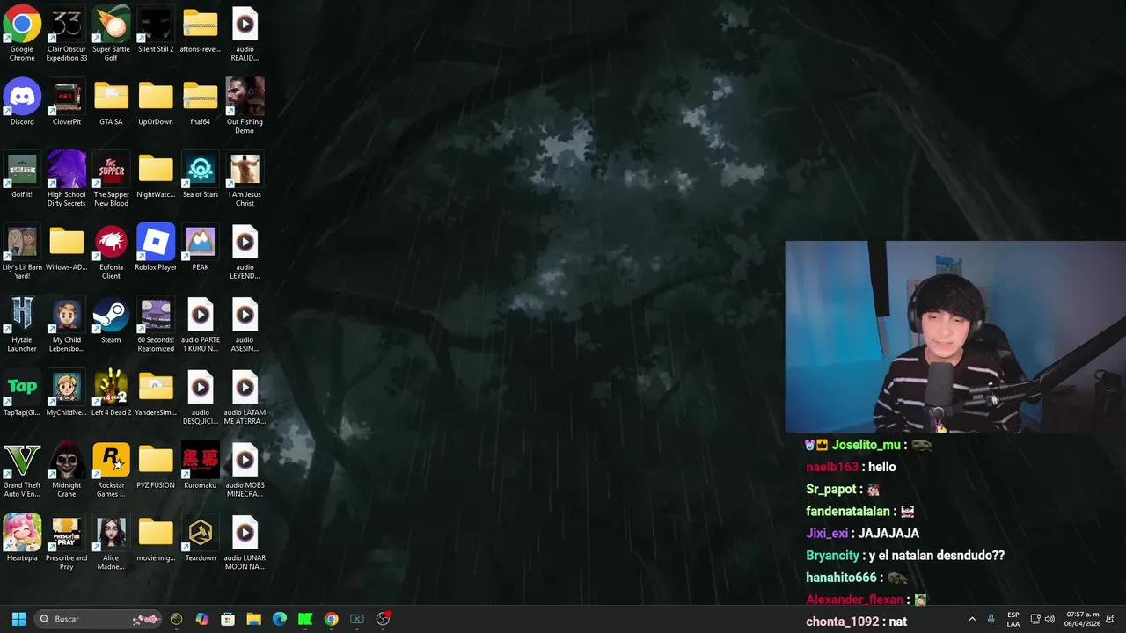The width and height of the screenshot is (1126, 633).
Task: Open Microsoft Store from the taskbar
Action: tap(228, 619)
